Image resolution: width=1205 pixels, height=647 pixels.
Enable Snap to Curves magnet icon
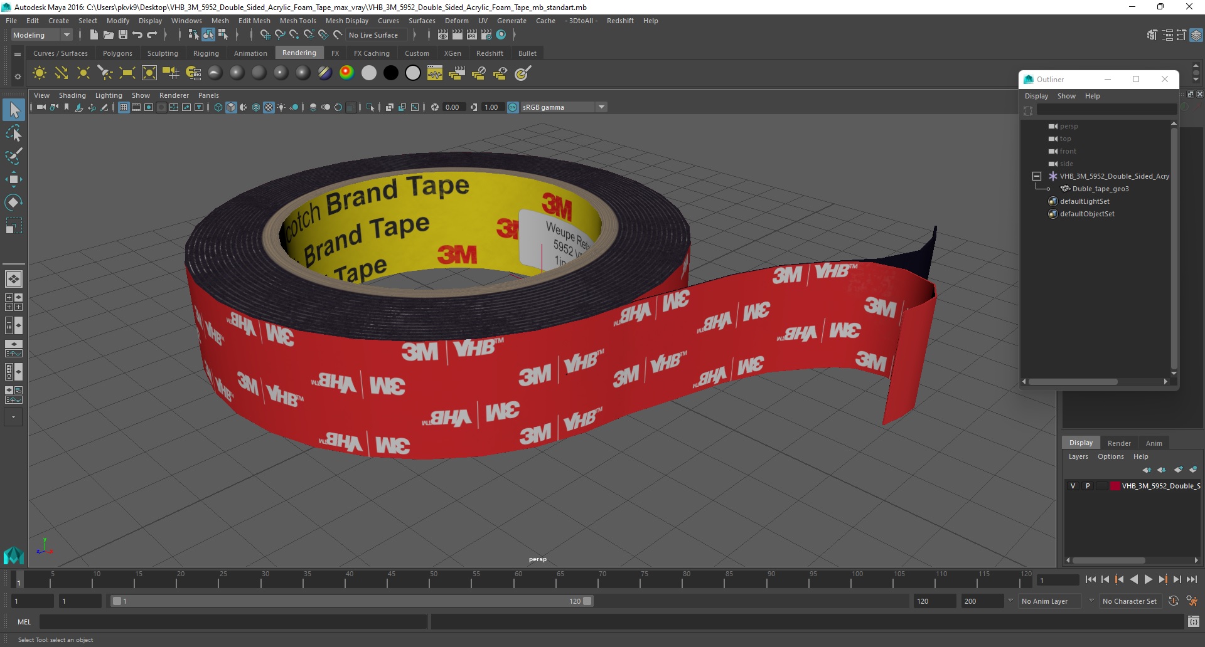point(280,35)
